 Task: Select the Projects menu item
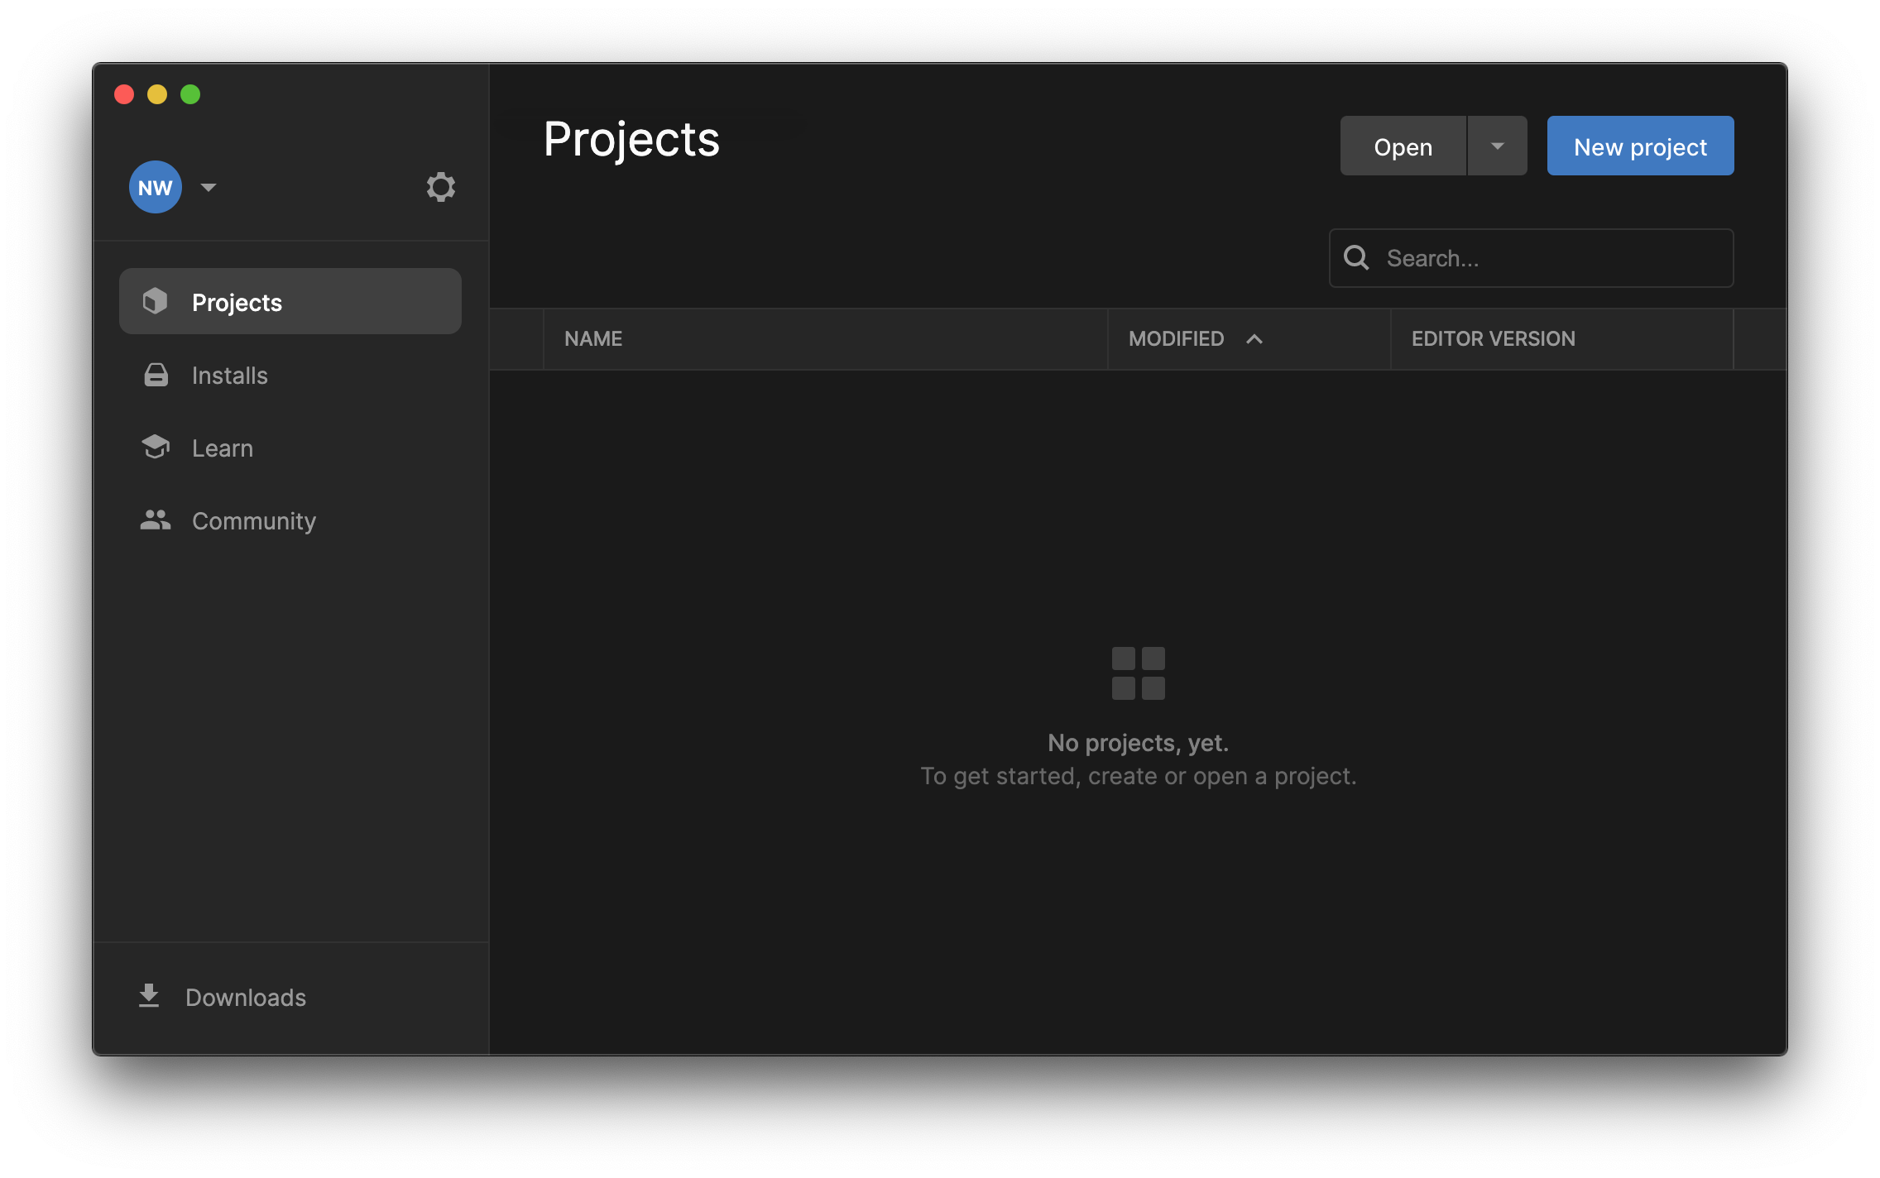click(x=289, y=301)
